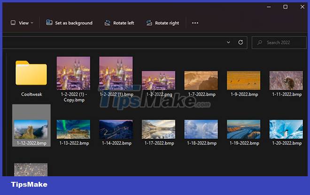Image resolution: width=310 pixels, height=195 pixels.
Task: Expand the address bar history chevron
Action: 228,42
